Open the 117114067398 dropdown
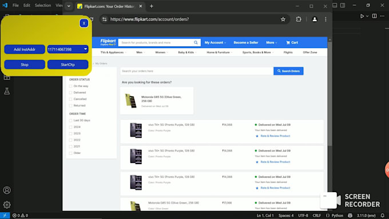The height and width of the screenshot is (219, 389). pos(68,49)
